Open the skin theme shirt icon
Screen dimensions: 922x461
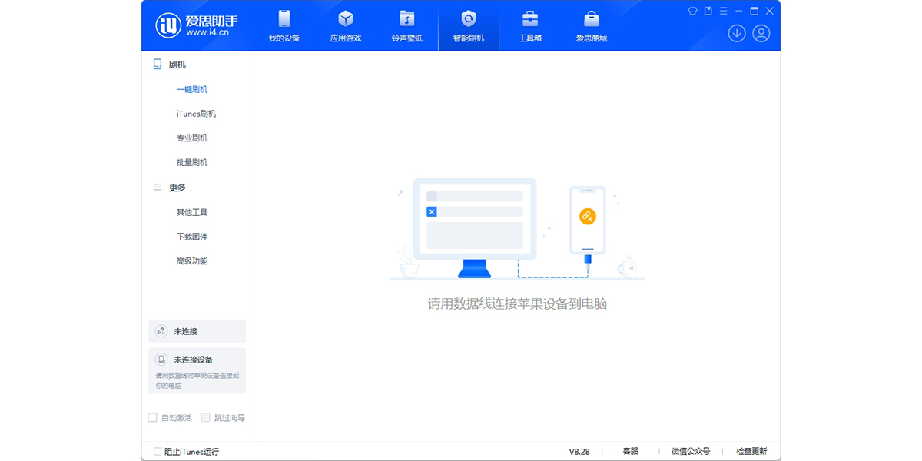692,11
